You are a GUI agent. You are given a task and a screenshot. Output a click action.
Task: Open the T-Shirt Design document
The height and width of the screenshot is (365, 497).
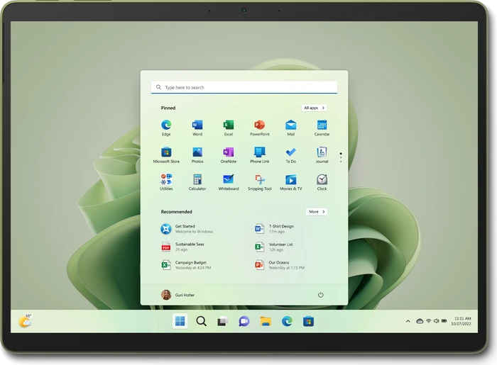[275, 229]
